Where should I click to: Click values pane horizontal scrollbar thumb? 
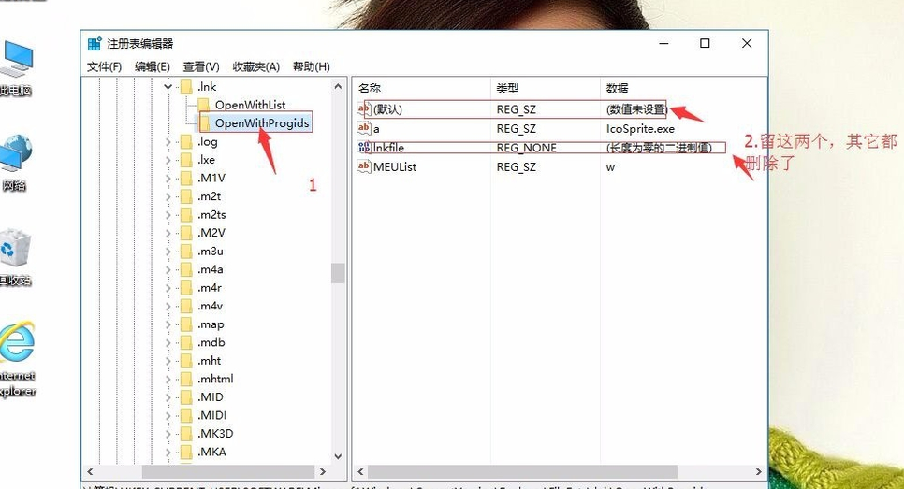click(522, 472)
